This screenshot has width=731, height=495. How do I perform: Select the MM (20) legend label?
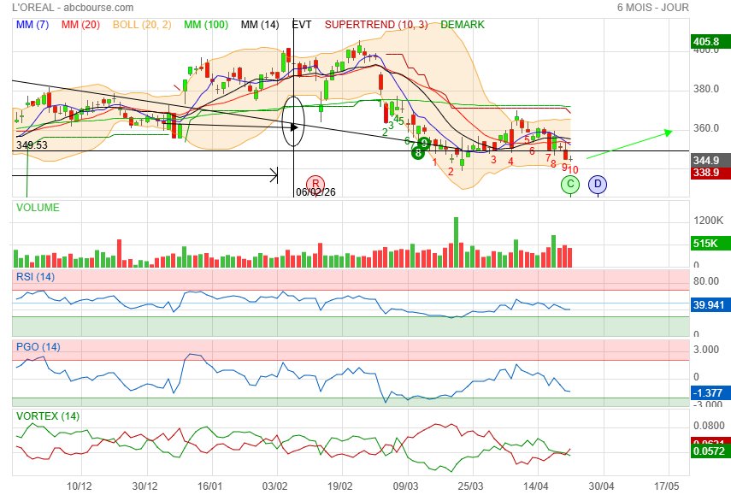pyautogui.click(x=80, y=25)
